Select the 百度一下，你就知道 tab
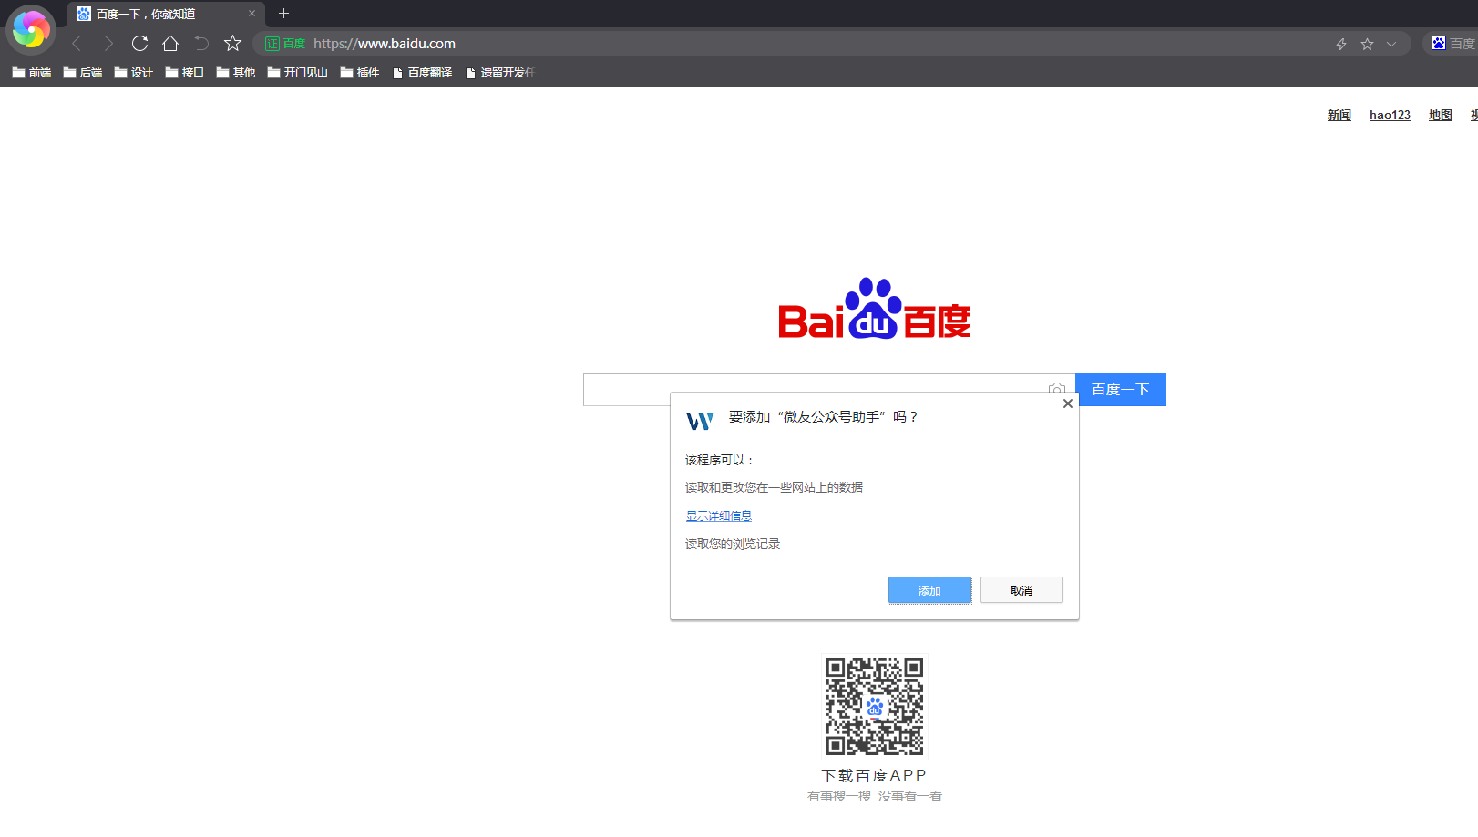The image size is (1478, 837). 146,14
